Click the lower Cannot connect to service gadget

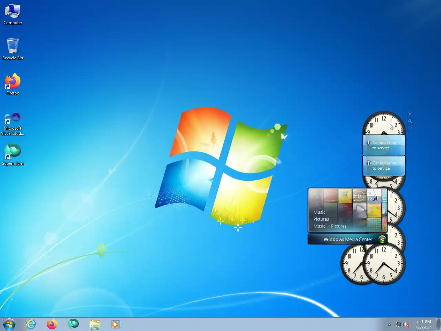(x=384, y=166)
